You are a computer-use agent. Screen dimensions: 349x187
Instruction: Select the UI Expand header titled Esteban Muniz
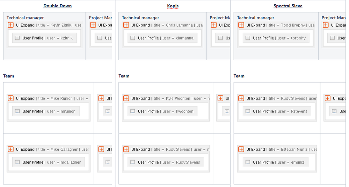click(x=277, y=149)
